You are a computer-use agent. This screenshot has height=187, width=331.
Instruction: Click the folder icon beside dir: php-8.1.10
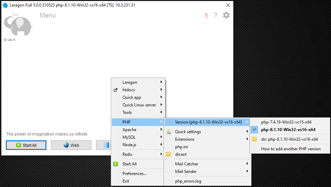pyautogui.click(x=254, y=139)
